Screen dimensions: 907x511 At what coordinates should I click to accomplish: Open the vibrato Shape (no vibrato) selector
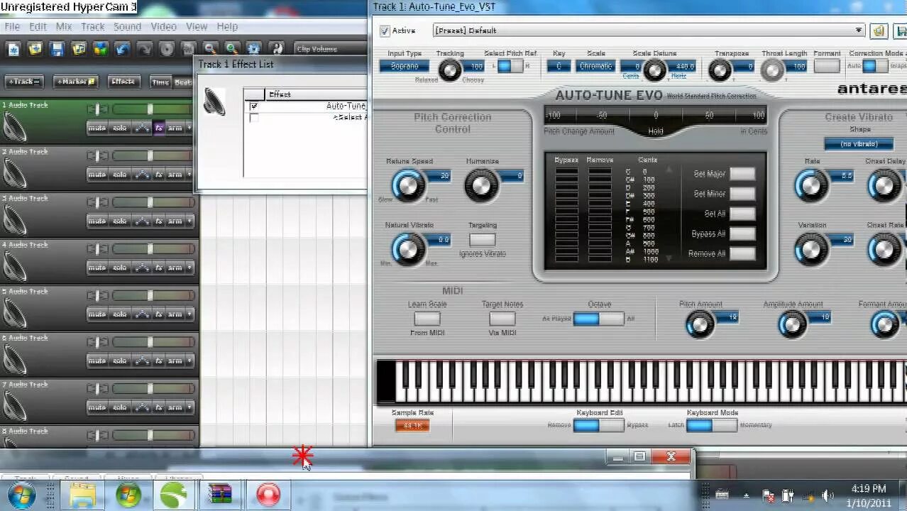point(859,144)
